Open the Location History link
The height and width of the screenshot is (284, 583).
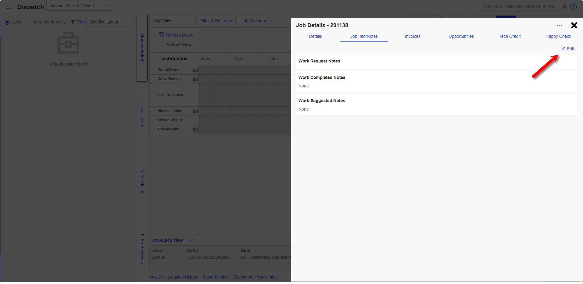pyautogui.click(x=183, y=277)
